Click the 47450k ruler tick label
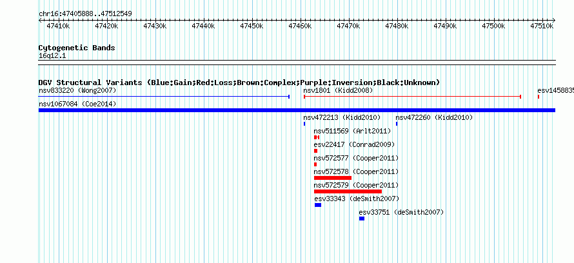This screenshot has width=574, height=263. 252,26
